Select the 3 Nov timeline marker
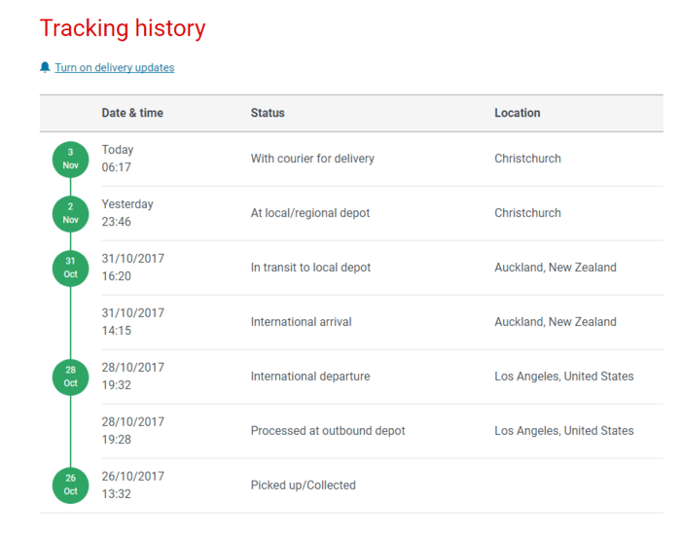Screen dimensions: 681x540 [x=70, y=160]
